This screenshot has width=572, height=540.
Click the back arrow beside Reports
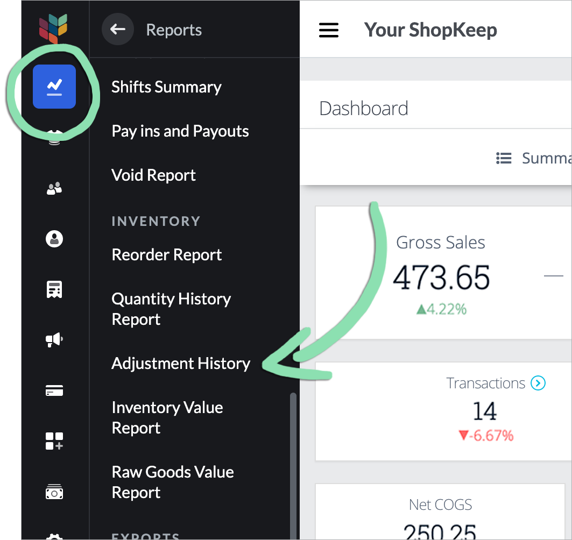coord(118,29)
